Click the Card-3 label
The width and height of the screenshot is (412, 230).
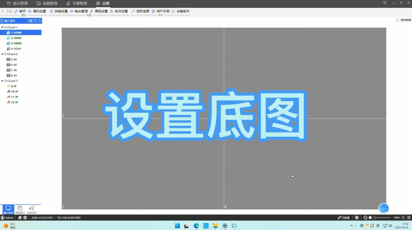13,81
